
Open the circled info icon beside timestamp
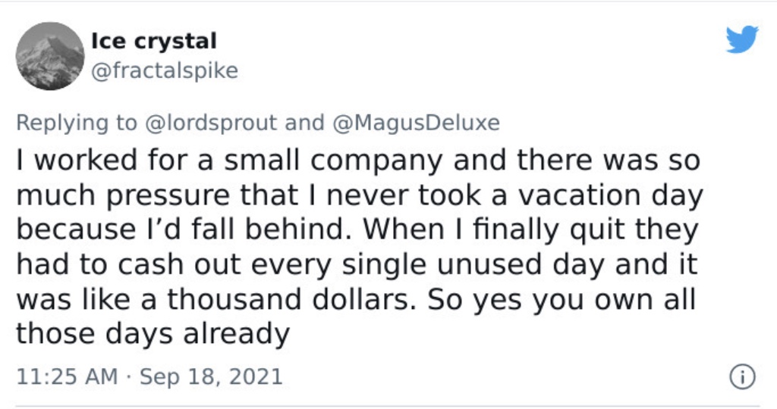(x=742, y=377)
